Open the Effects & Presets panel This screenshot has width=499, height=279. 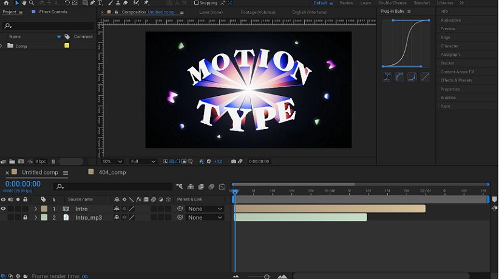[x=456, y=80]
